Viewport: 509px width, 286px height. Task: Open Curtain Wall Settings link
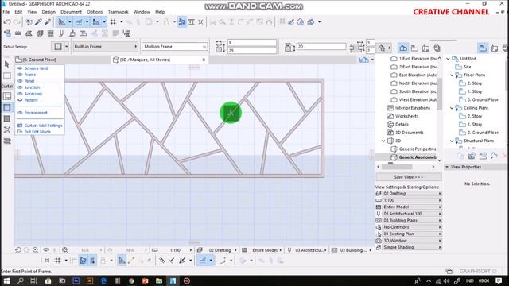43,126
